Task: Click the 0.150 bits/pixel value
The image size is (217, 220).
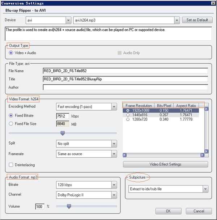Action: click(x=164, y=111)
